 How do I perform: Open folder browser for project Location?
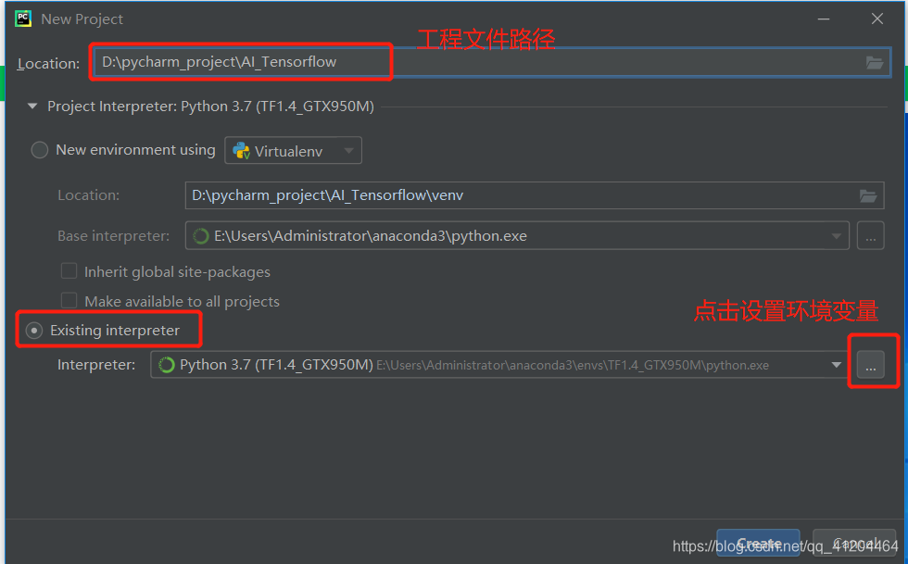coord(875,63)
